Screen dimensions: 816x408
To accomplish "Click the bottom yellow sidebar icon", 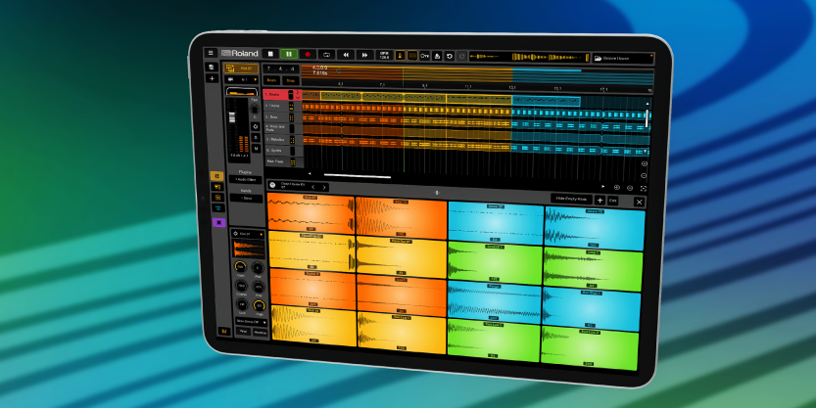I will (224, 331).
